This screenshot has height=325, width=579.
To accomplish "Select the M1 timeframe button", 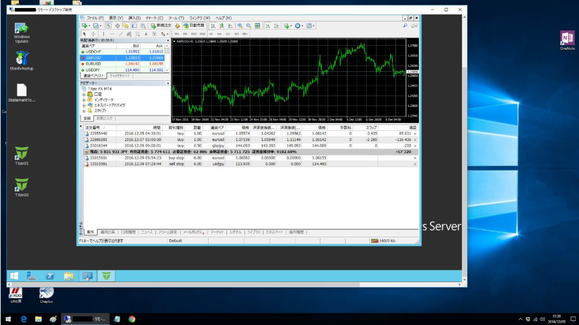I will click(x=177, y=34).
